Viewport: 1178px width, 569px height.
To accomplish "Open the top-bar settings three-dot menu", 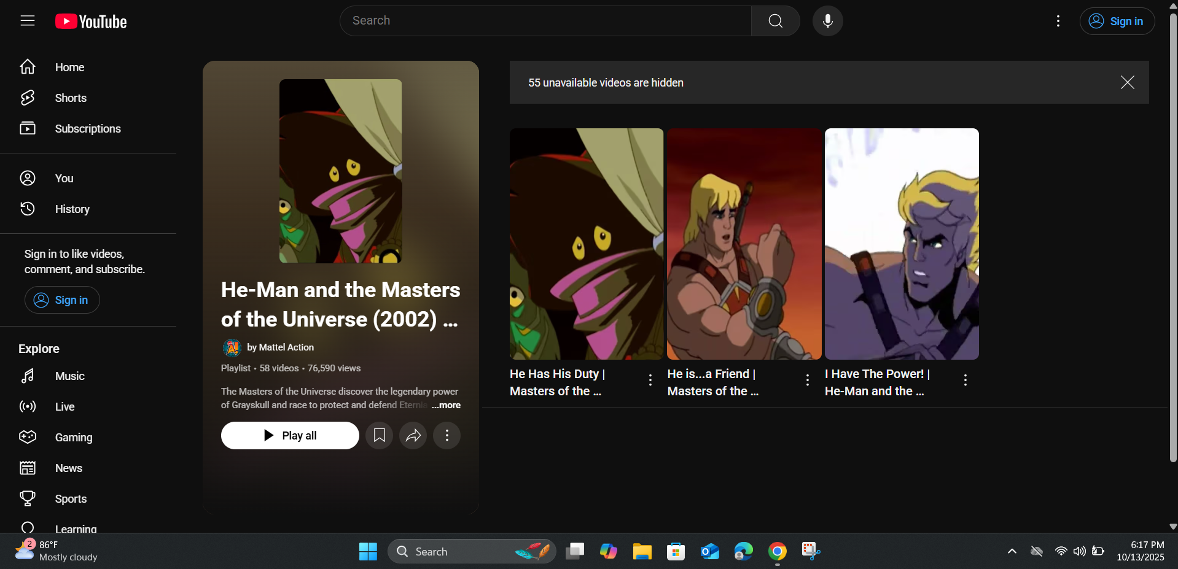I will pyautogui.click(x=1058, y=21).
